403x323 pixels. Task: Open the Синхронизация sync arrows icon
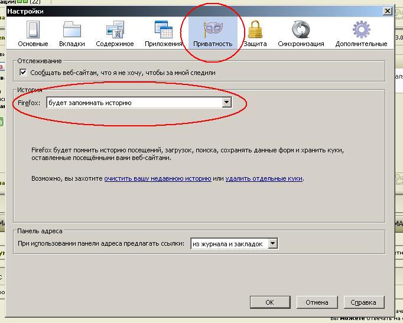tap(301, 29)
